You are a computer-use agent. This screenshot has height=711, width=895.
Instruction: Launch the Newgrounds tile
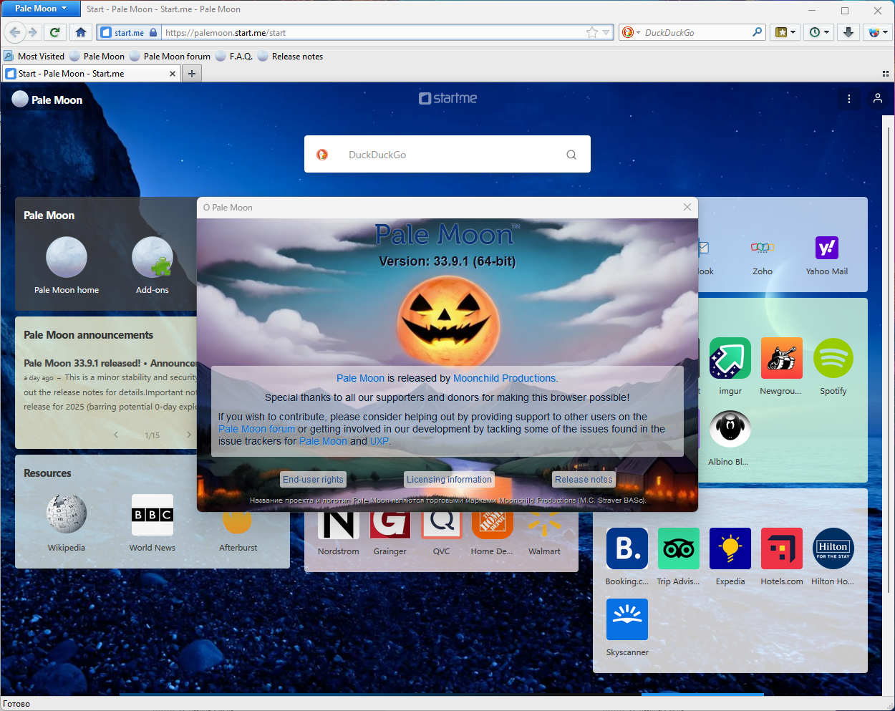pos(781,367)
